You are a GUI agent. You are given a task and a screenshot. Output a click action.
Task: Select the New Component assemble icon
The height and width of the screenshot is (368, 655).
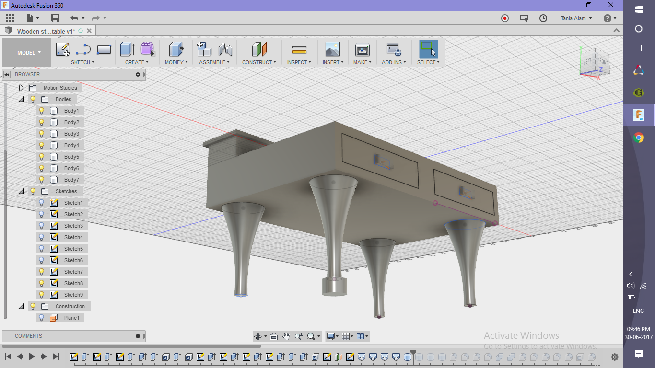click(x=204, y=49)
